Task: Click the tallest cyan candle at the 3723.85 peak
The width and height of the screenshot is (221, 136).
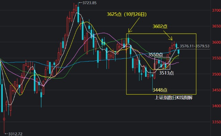Action: point(78,14)
